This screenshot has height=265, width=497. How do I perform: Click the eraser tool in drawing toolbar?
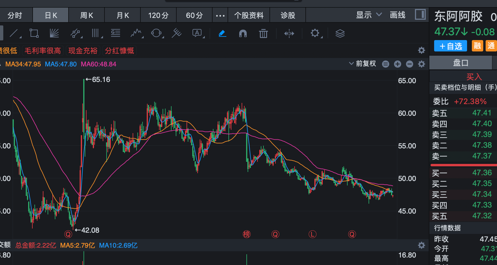[222, 33]
